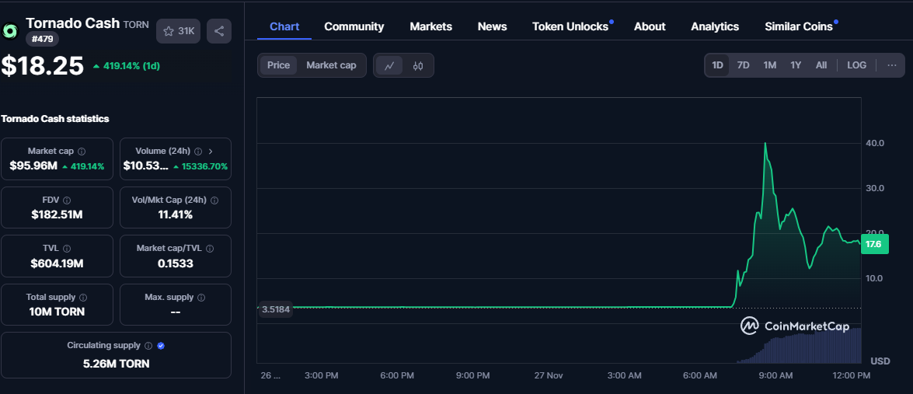Click the star watchlist icon showing 31K
Image resolution: width=913 pixels, height=394 pixels.
(x=179, y=31)
